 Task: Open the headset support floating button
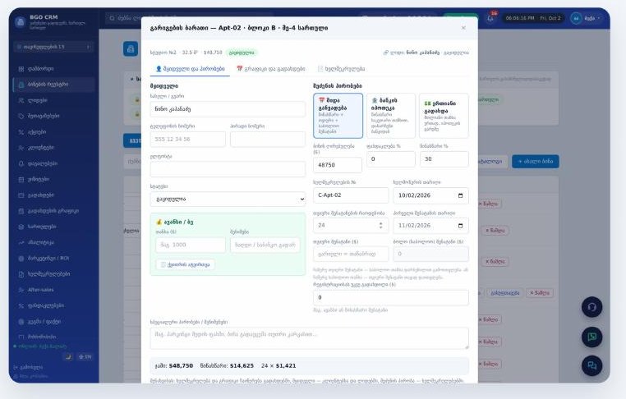click(591, 307)
